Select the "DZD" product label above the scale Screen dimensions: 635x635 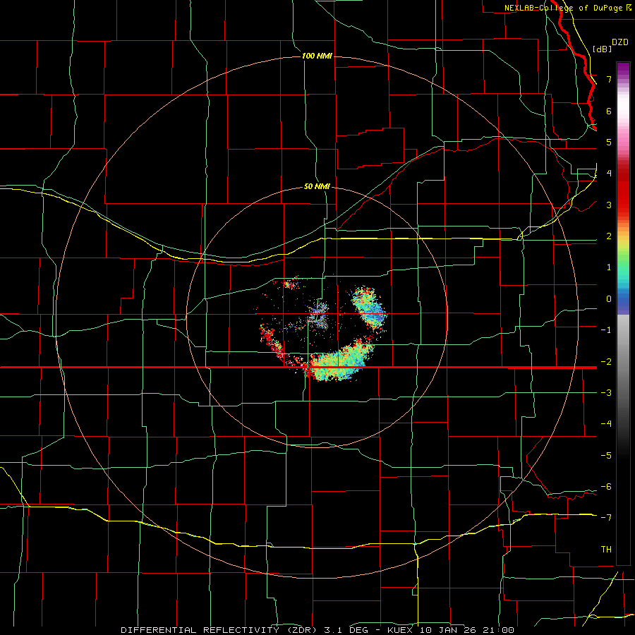click(620, 42)
